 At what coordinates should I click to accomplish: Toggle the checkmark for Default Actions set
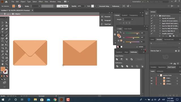(152, 16)
